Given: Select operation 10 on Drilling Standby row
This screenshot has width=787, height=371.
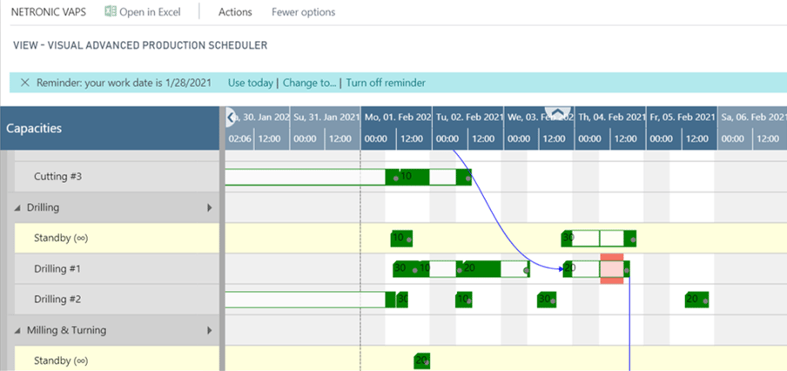Looking at the screenshot, I should pyautogui.click(x=401, y=239).
